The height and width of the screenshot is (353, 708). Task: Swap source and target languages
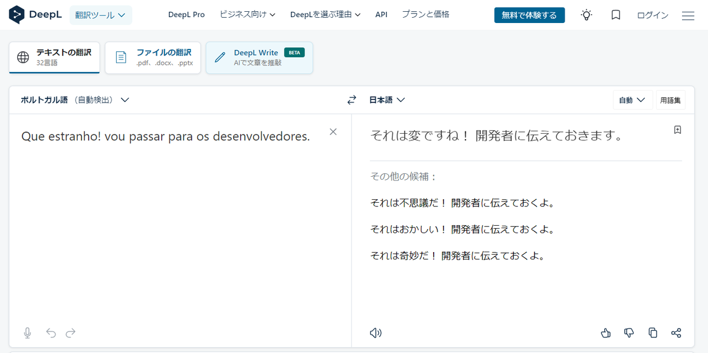(x=352, y=100)
